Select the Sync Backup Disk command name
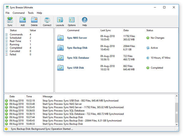 click(77, 48)
